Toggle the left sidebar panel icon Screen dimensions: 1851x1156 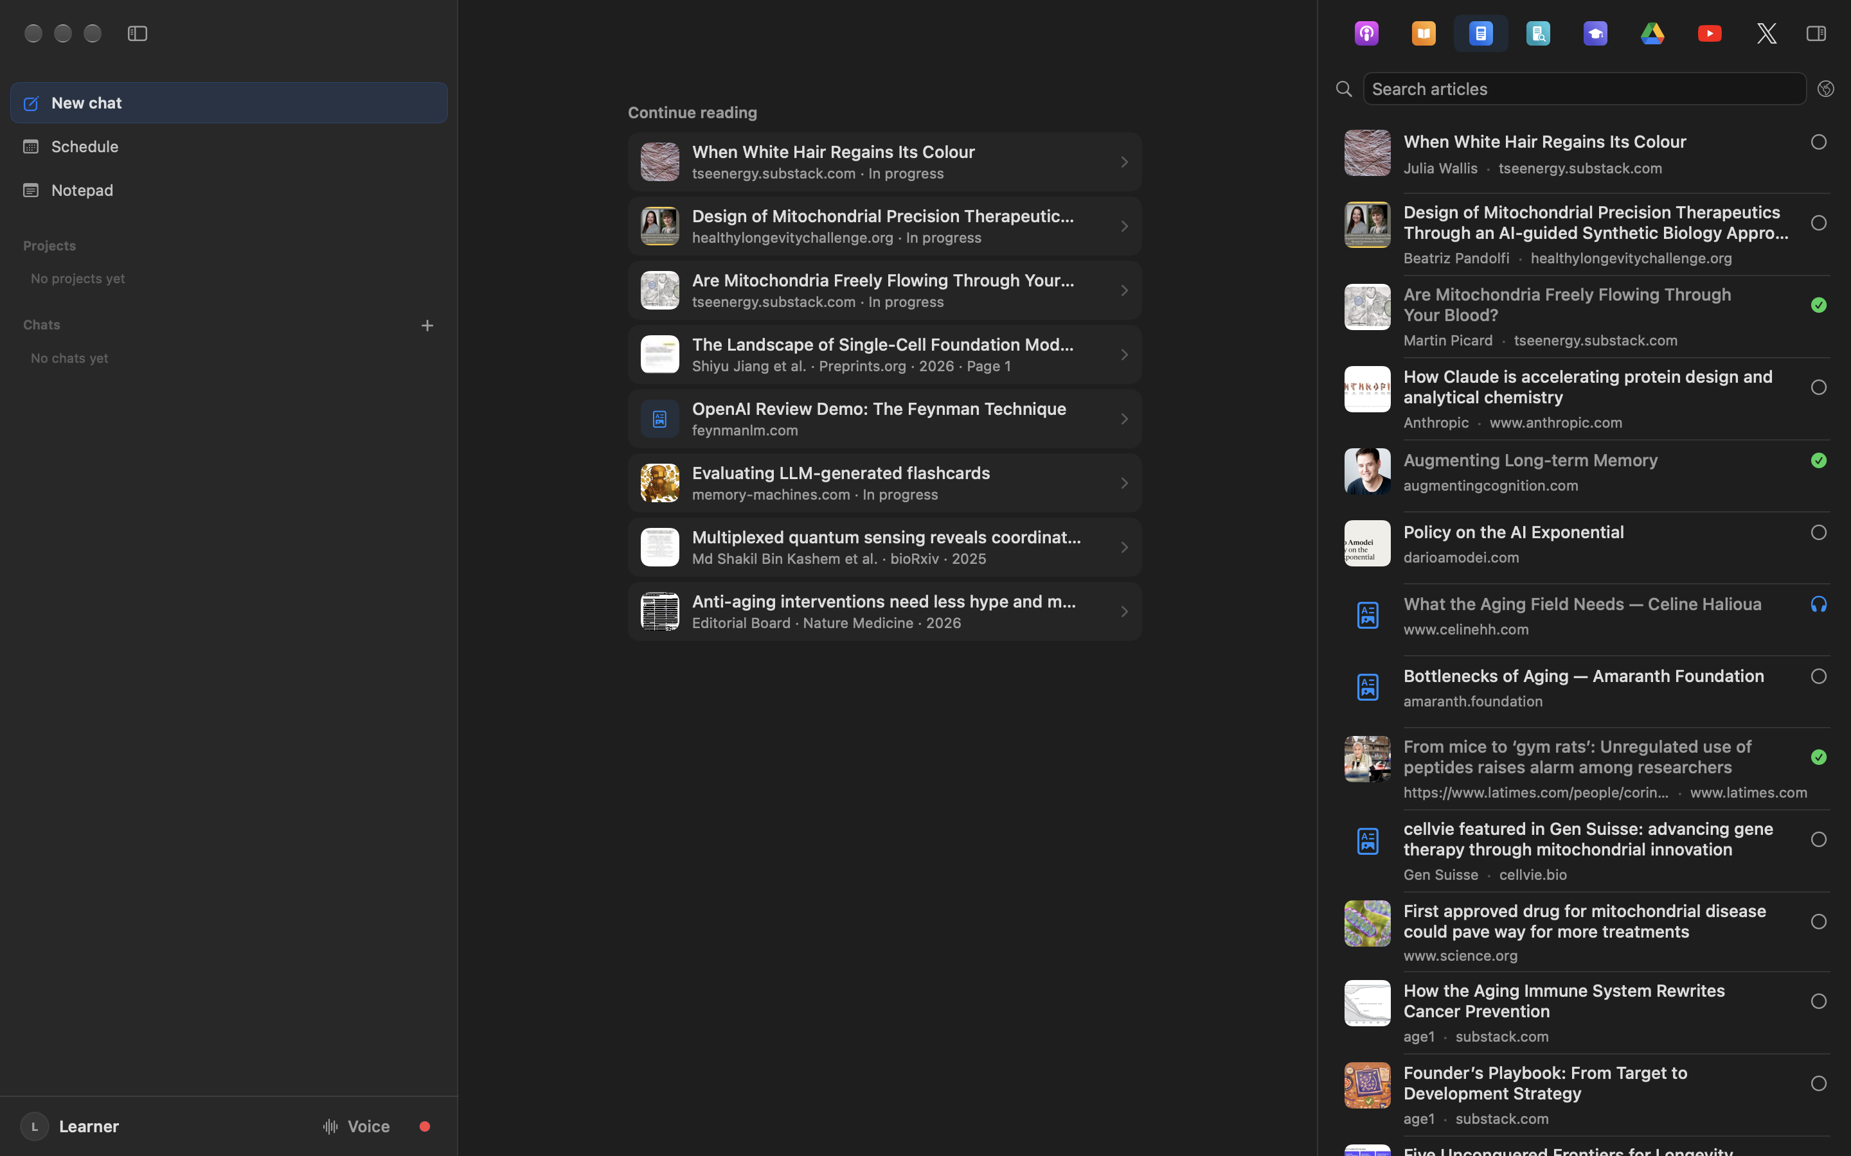138,33
